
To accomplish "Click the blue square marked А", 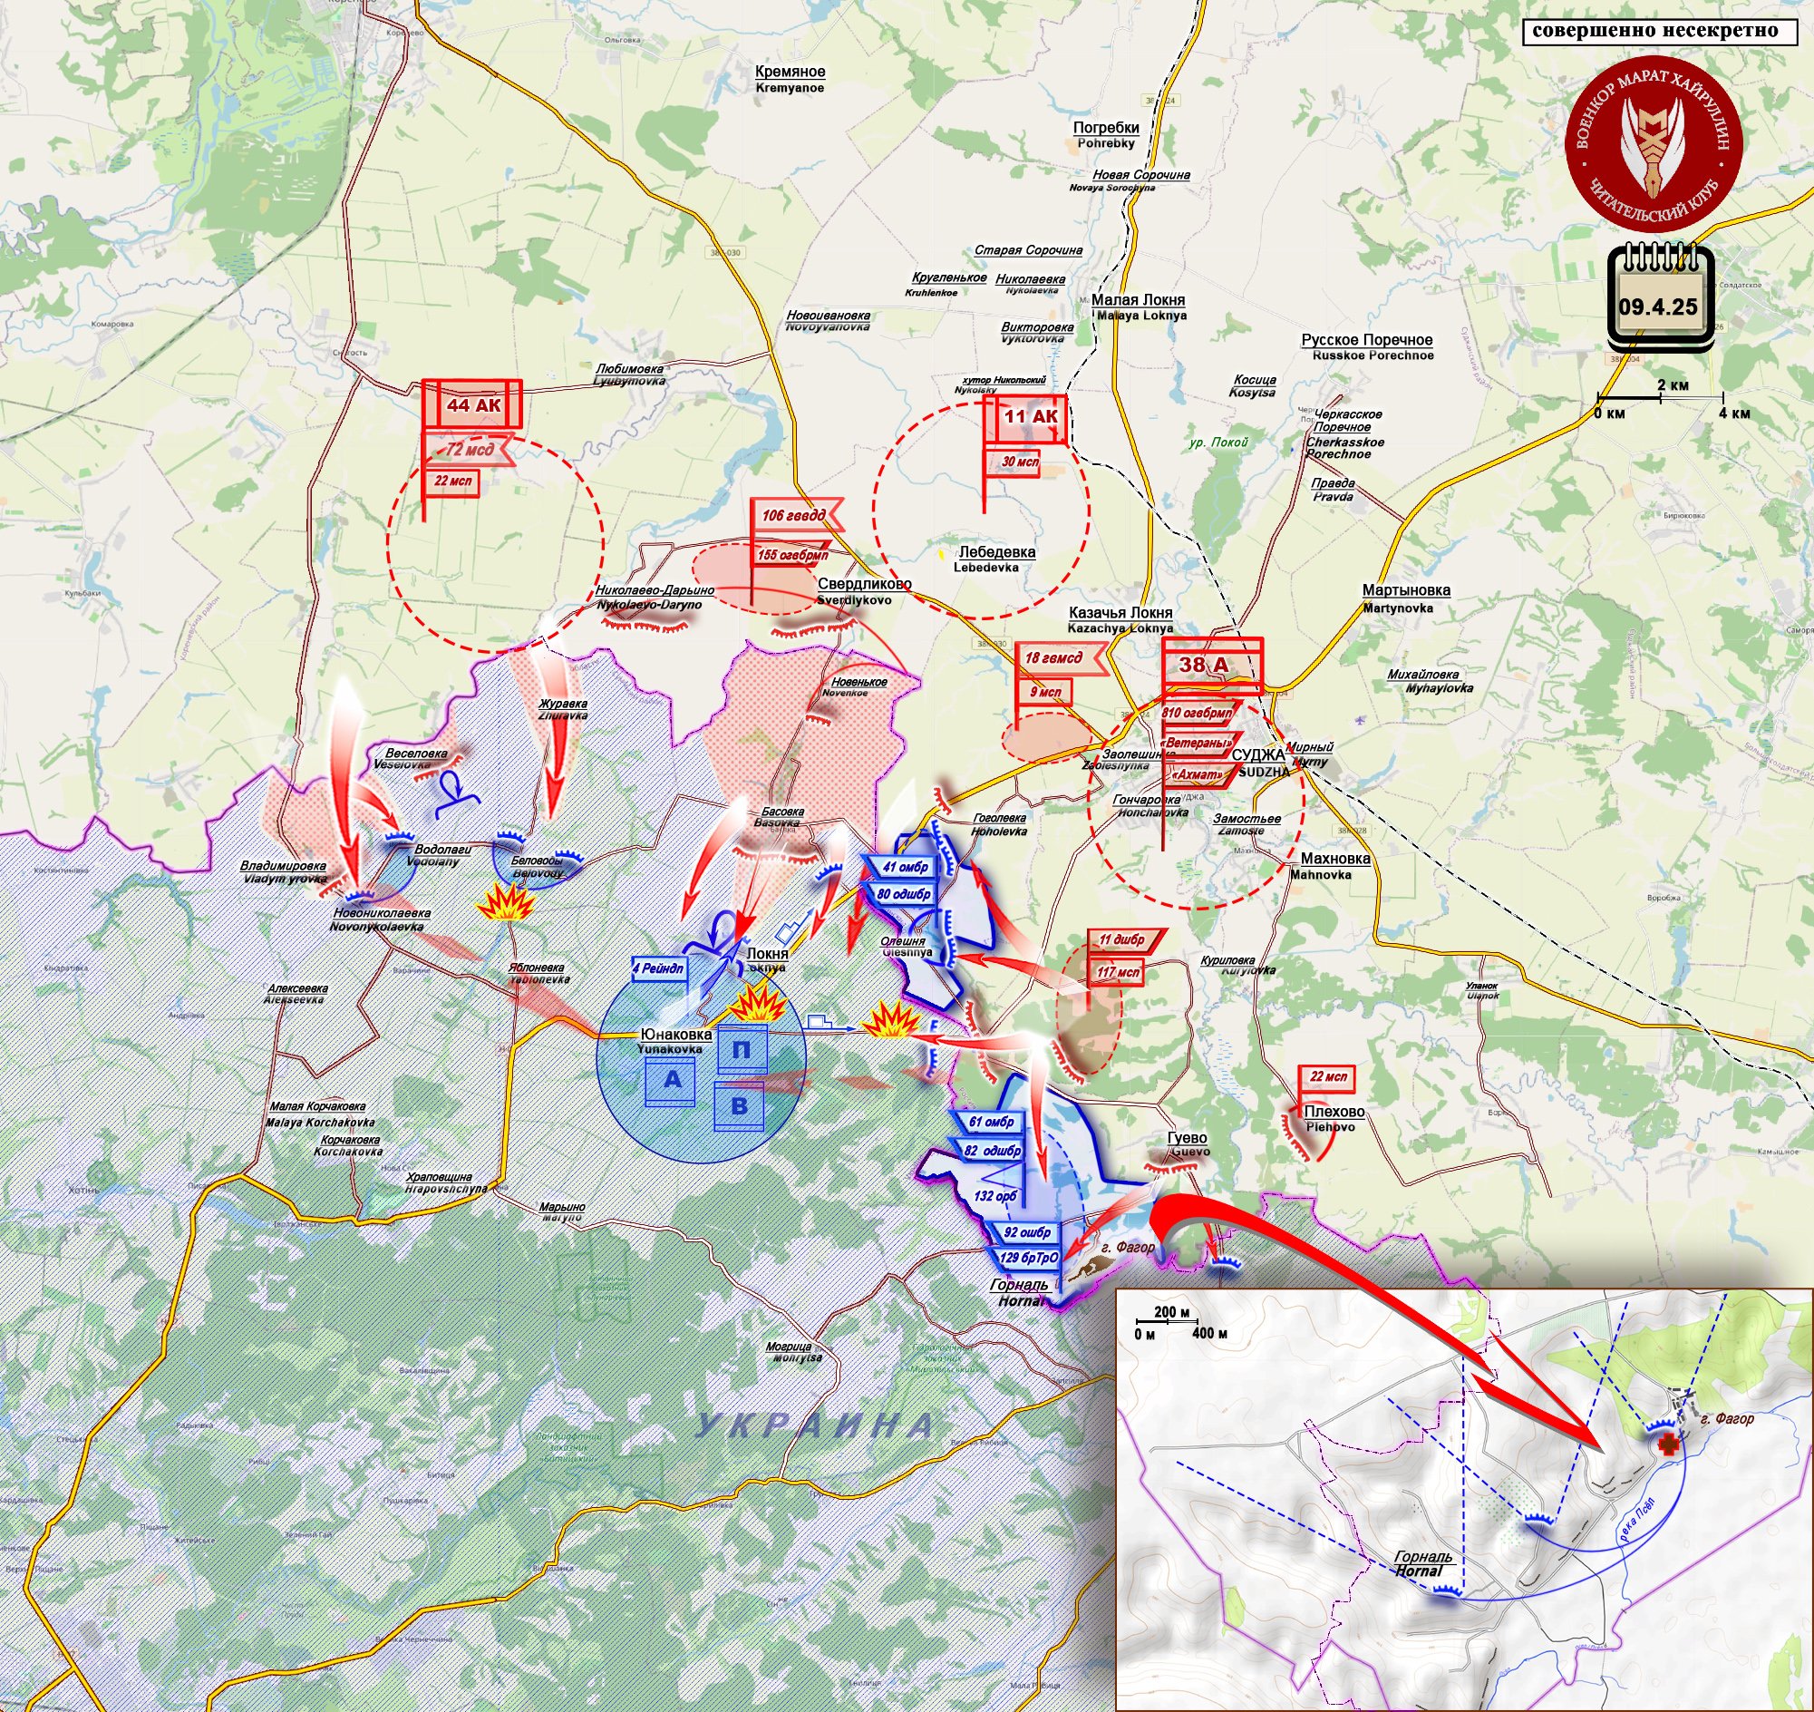I will (672, 1081).
